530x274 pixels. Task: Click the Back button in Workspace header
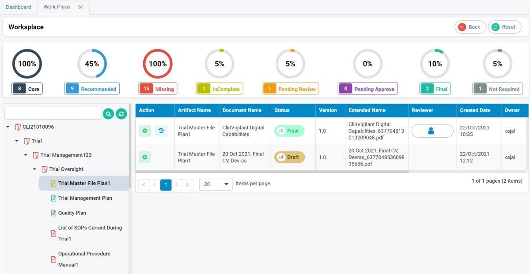click(x=470, y=27)
